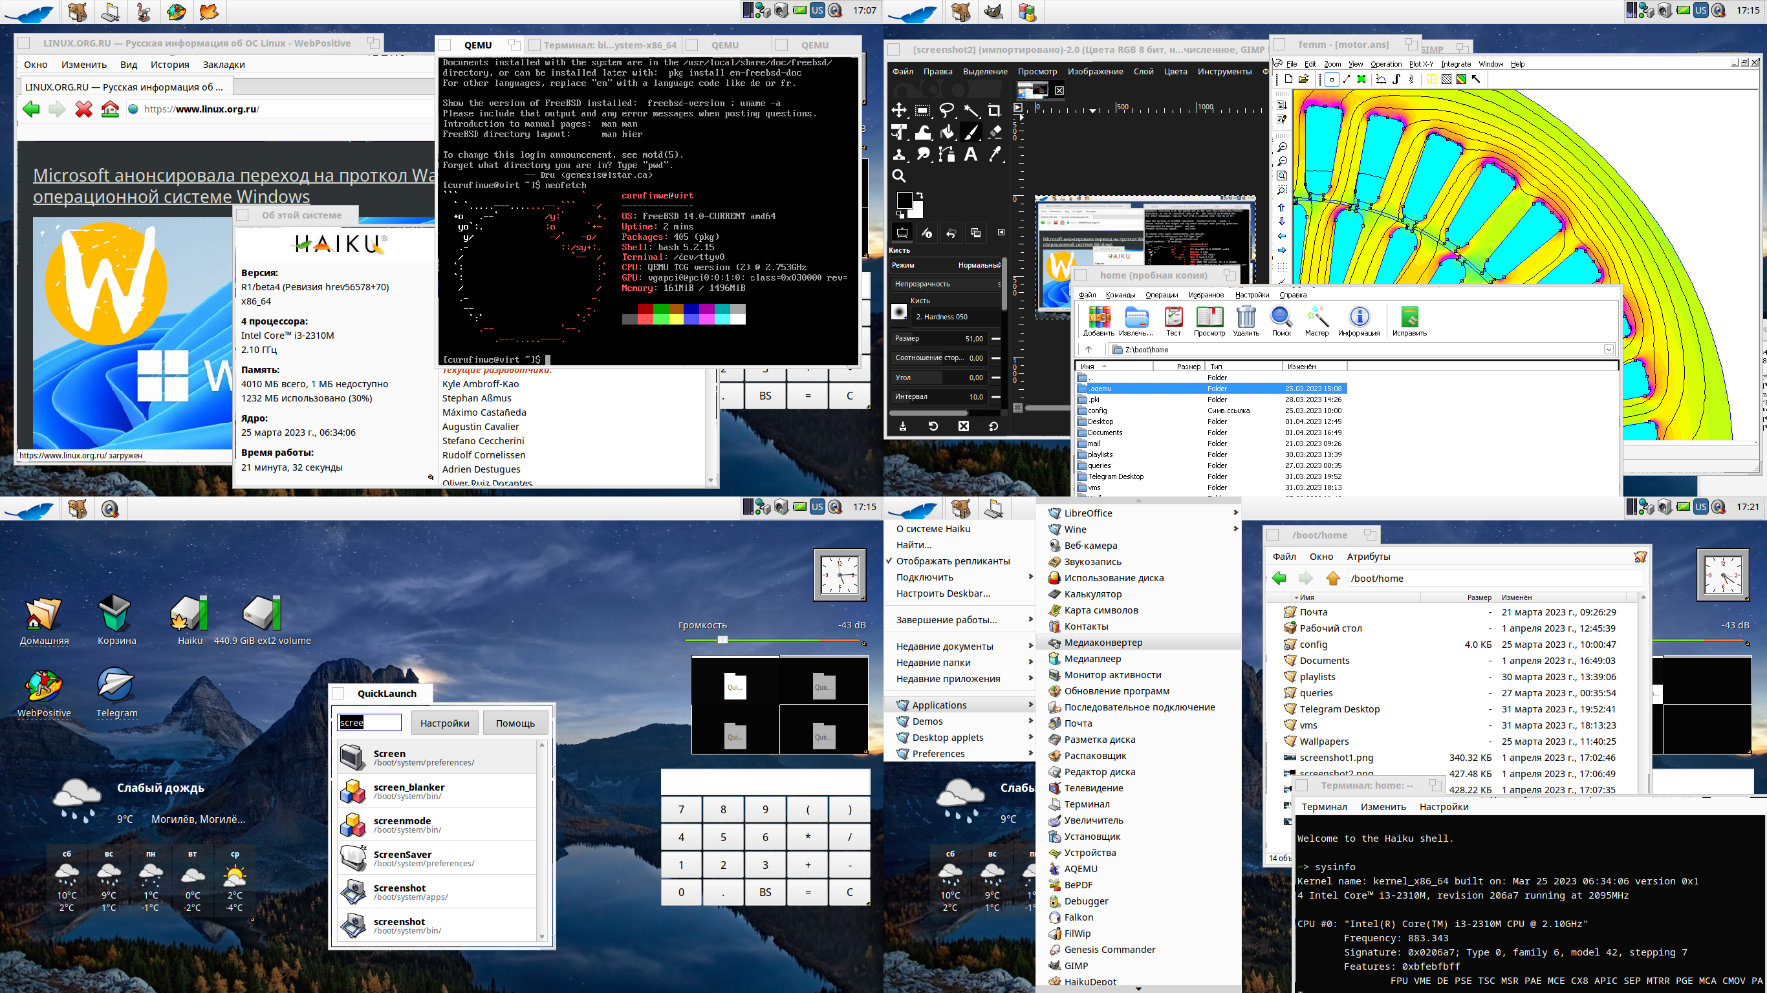Expand Завершение работы submenu
Screen dimensions: 1767x993
click(960, 620)
